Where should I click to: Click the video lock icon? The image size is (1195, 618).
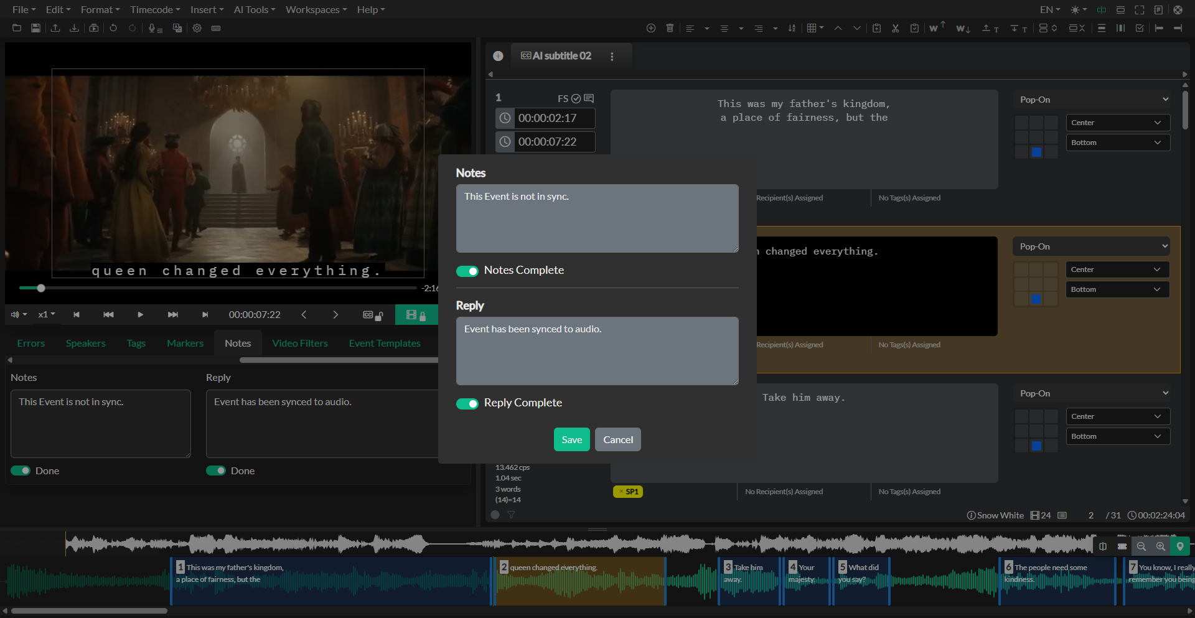pyautogui.click(x=416, y=315)
